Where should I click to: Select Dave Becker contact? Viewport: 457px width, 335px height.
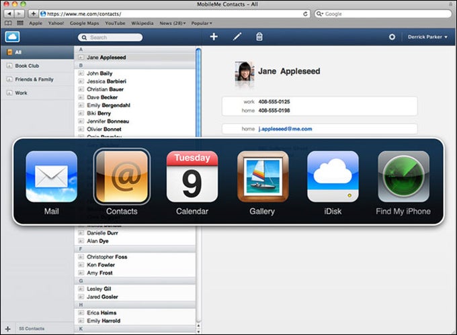coord(135,97)
